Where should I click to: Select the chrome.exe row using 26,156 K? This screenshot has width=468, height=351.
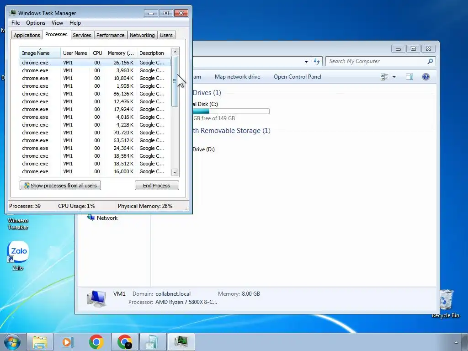click(x=95, y=63)
